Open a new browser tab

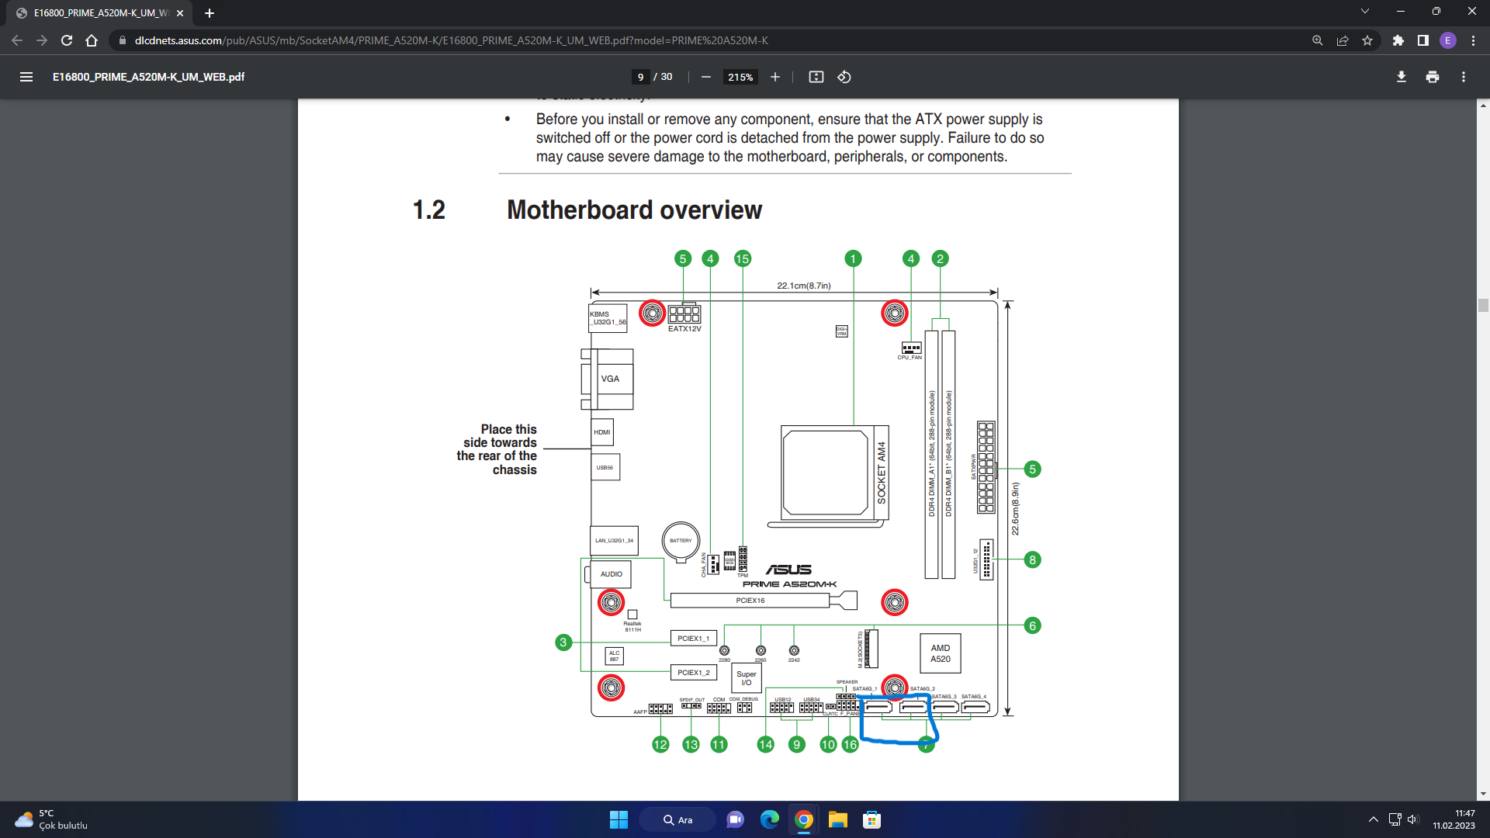point(210,13)
